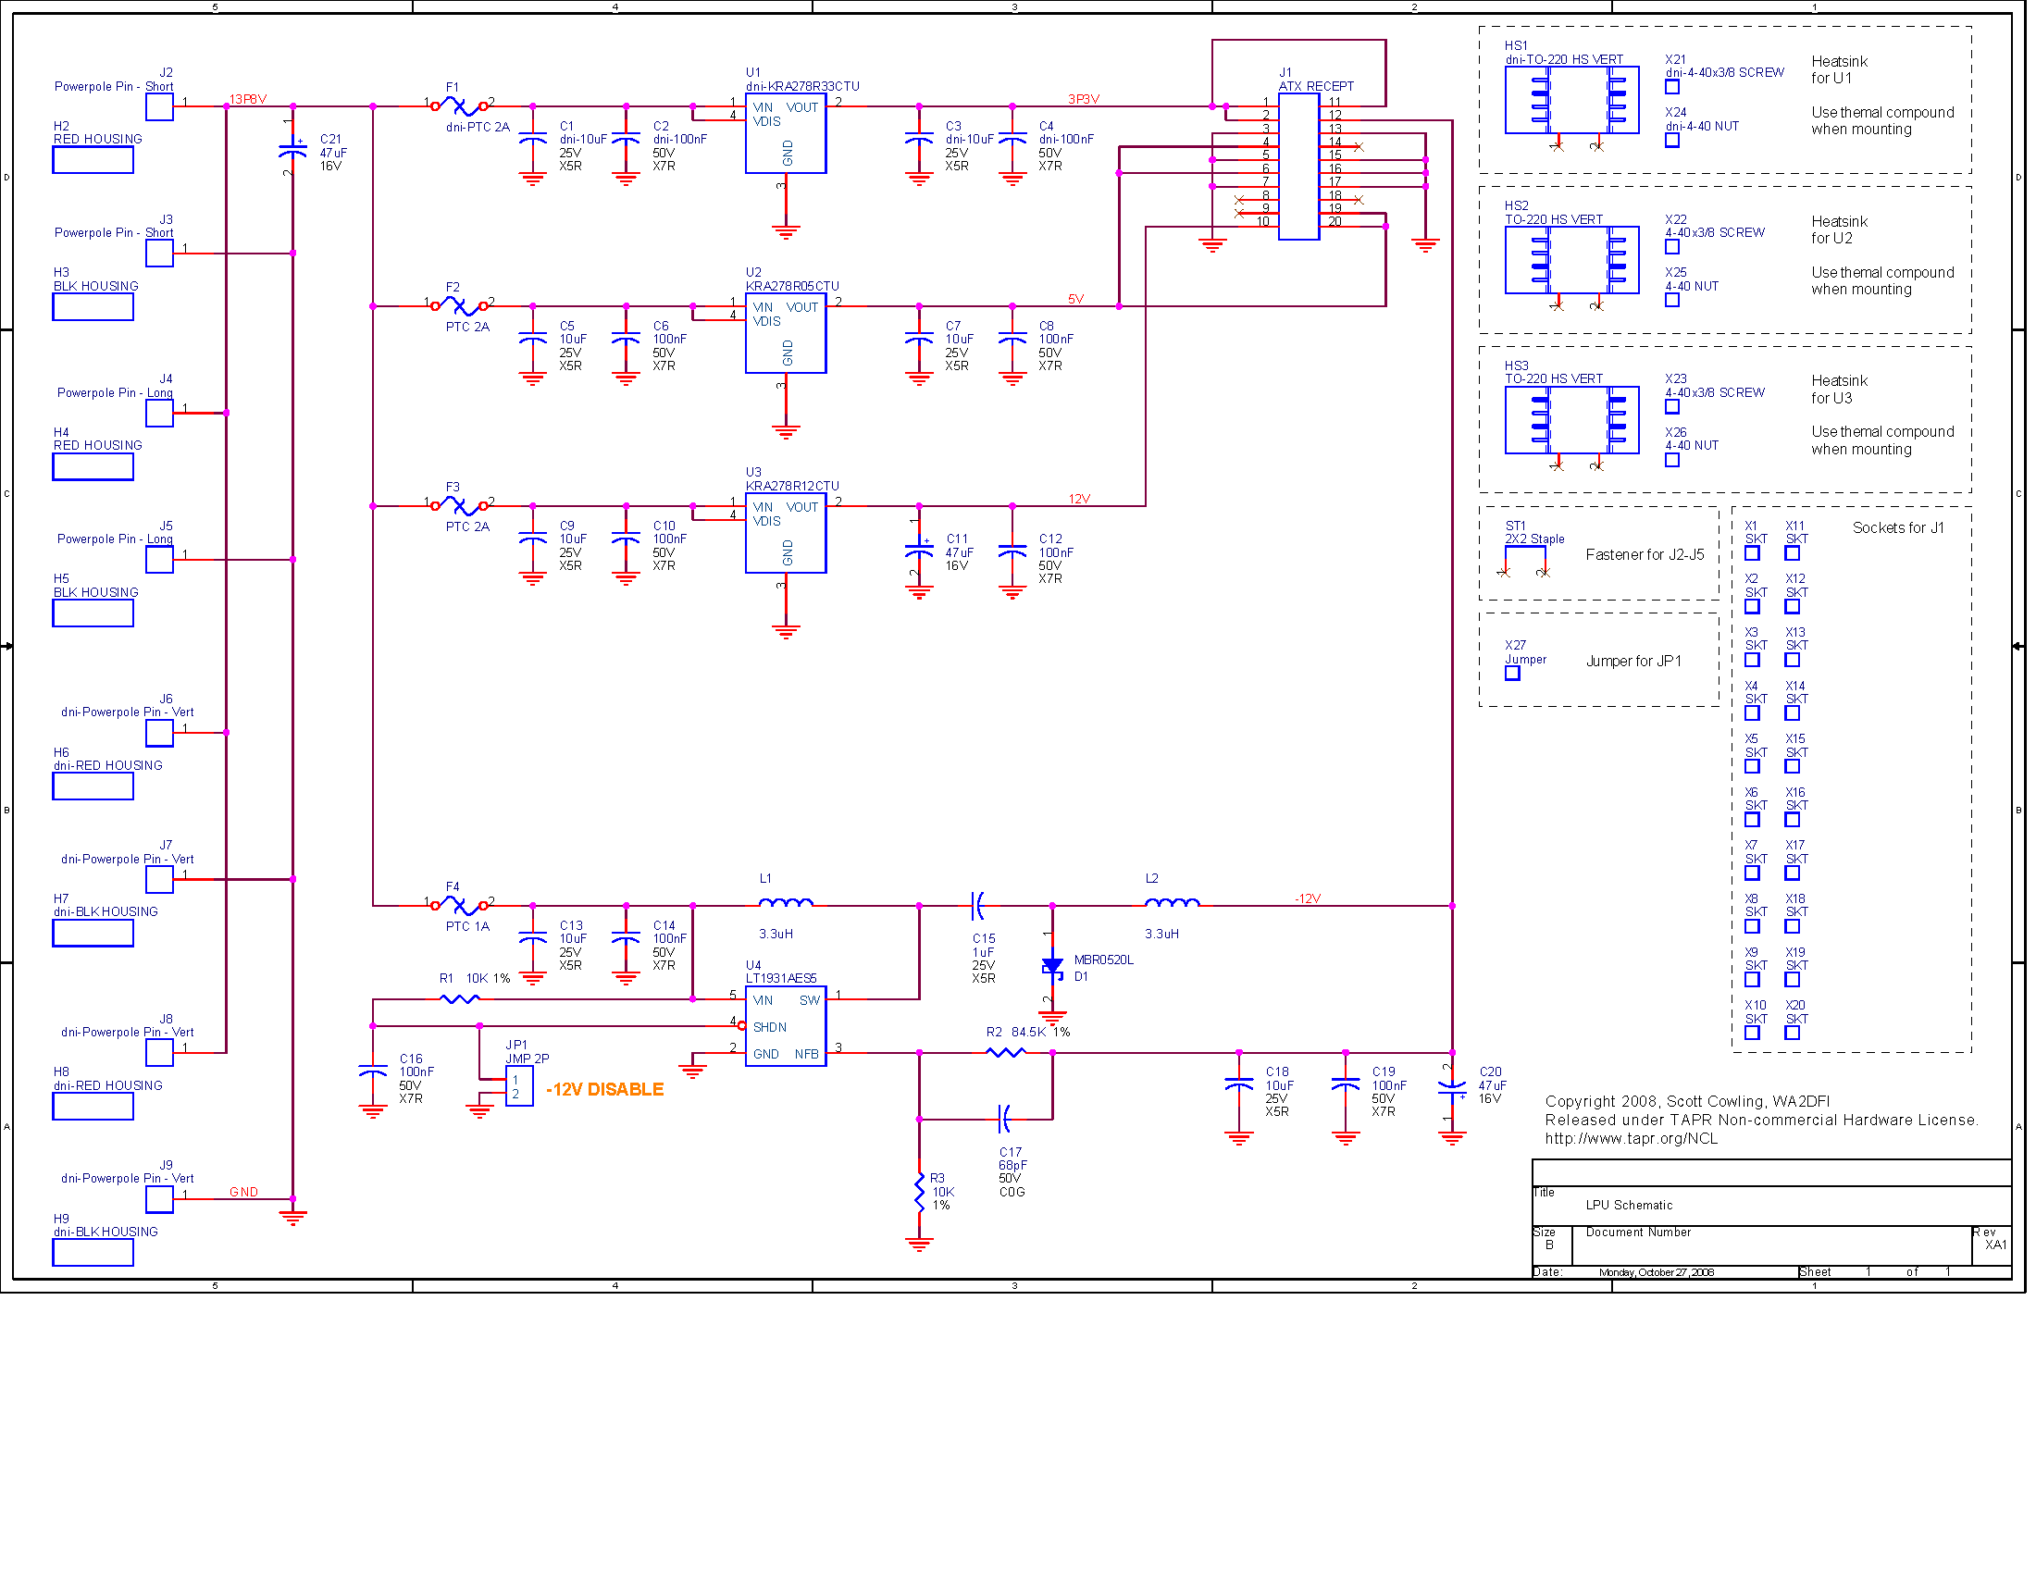Select the JP1 JMP 2P jumper header
This screenshot has height=1573, width=2036.
click(x=519, y=1085)
